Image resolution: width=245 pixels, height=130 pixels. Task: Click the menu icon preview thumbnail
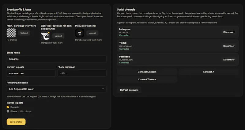point(80,33)
